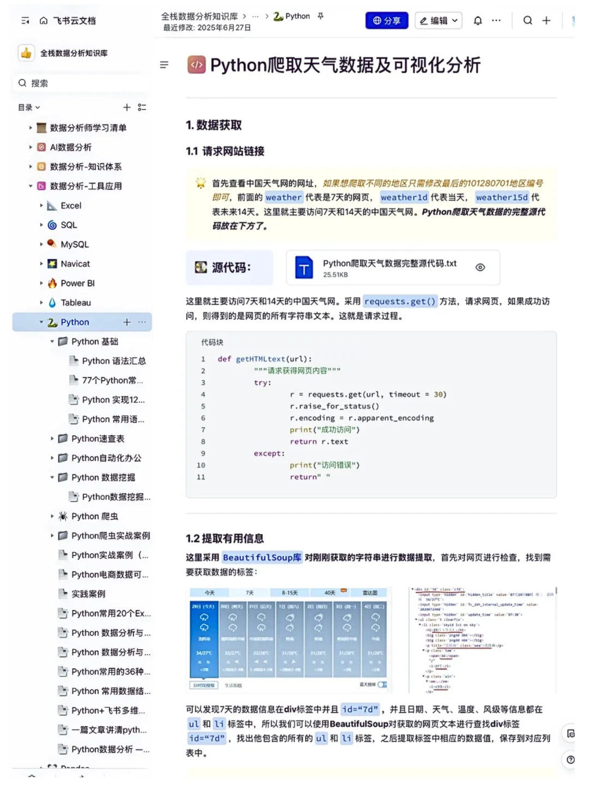This screenshot has width=589, height=788.
Task: Open notifications bell icon
Action: (478, 21)
